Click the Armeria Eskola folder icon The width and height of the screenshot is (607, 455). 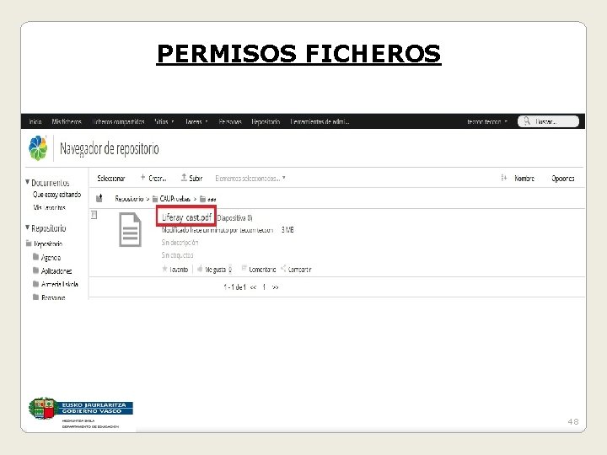(36, 284)
